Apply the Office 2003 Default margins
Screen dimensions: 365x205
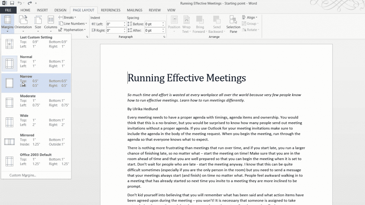(x=36, y=161)
